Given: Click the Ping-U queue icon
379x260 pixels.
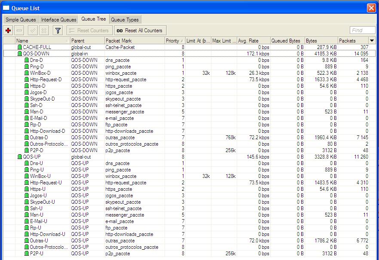Looking at the screenshot, I should tap(27, 170).
